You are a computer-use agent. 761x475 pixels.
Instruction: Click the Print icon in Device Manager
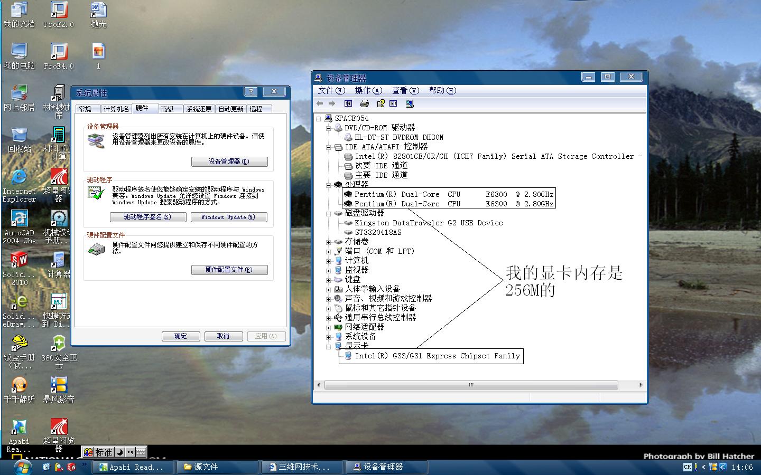click(x=364, y=104)
